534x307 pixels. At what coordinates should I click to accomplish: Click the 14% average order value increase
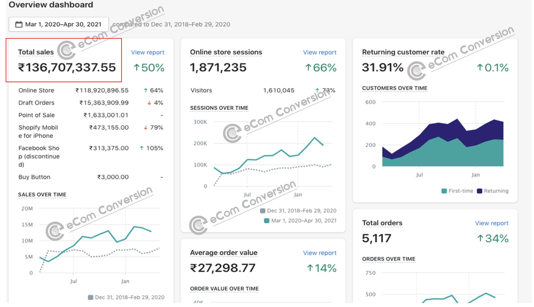tap(321, 268)
